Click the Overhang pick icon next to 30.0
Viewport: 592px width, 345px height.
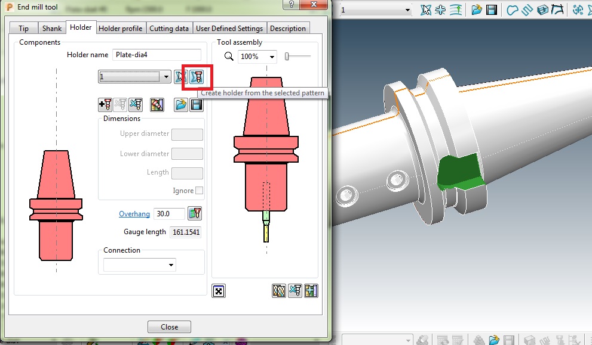pyautogui.click(x=195, y=213)
